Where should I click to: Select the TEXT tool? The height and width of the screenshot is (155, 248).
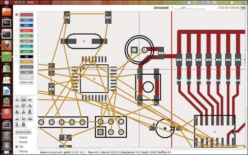17,105
